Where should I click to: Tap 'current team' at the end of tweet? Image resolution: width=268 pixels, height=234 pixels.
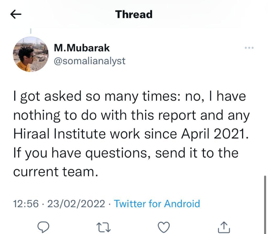[x=54, y=171]
